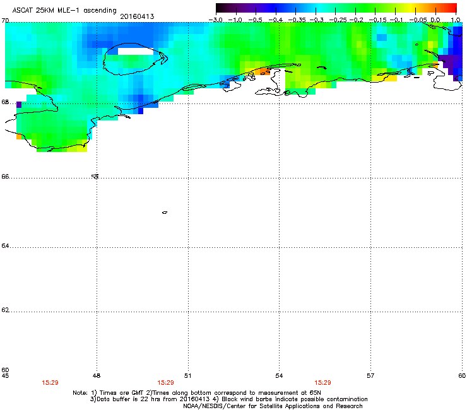Click the longitude label "45"

(x=5, y=376)
